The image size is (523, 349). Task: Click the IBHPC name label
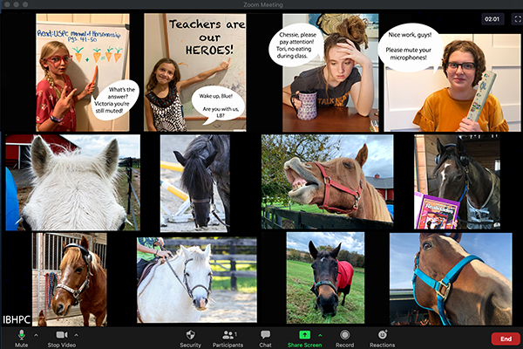coord(17,319)
